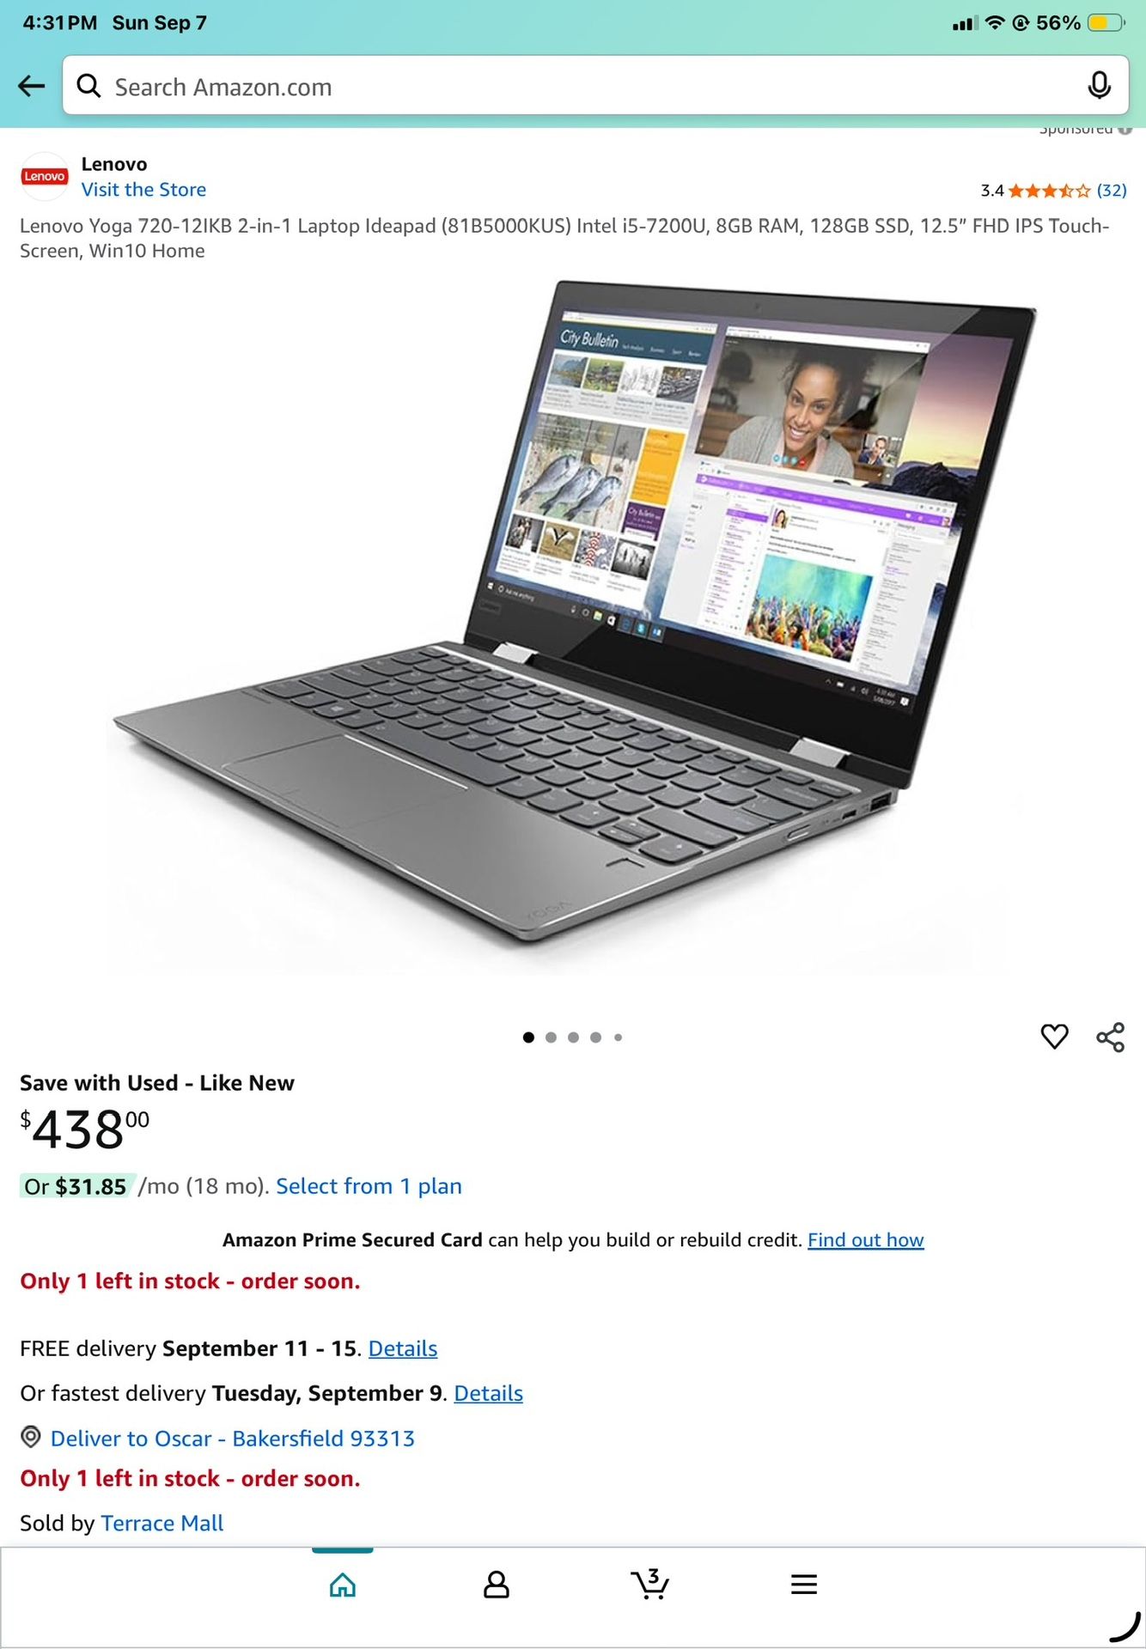The width and height of the screenshot is (1146, 1649).
Task: Tap the share icon
Action: [x=1110, y=1037]
